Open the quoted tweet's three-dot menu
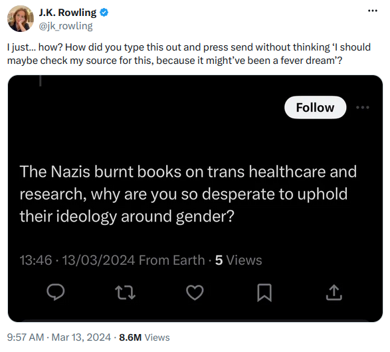The height and width of the screenshot is (352, 390). pyautogui.click(x=362, y=107)
